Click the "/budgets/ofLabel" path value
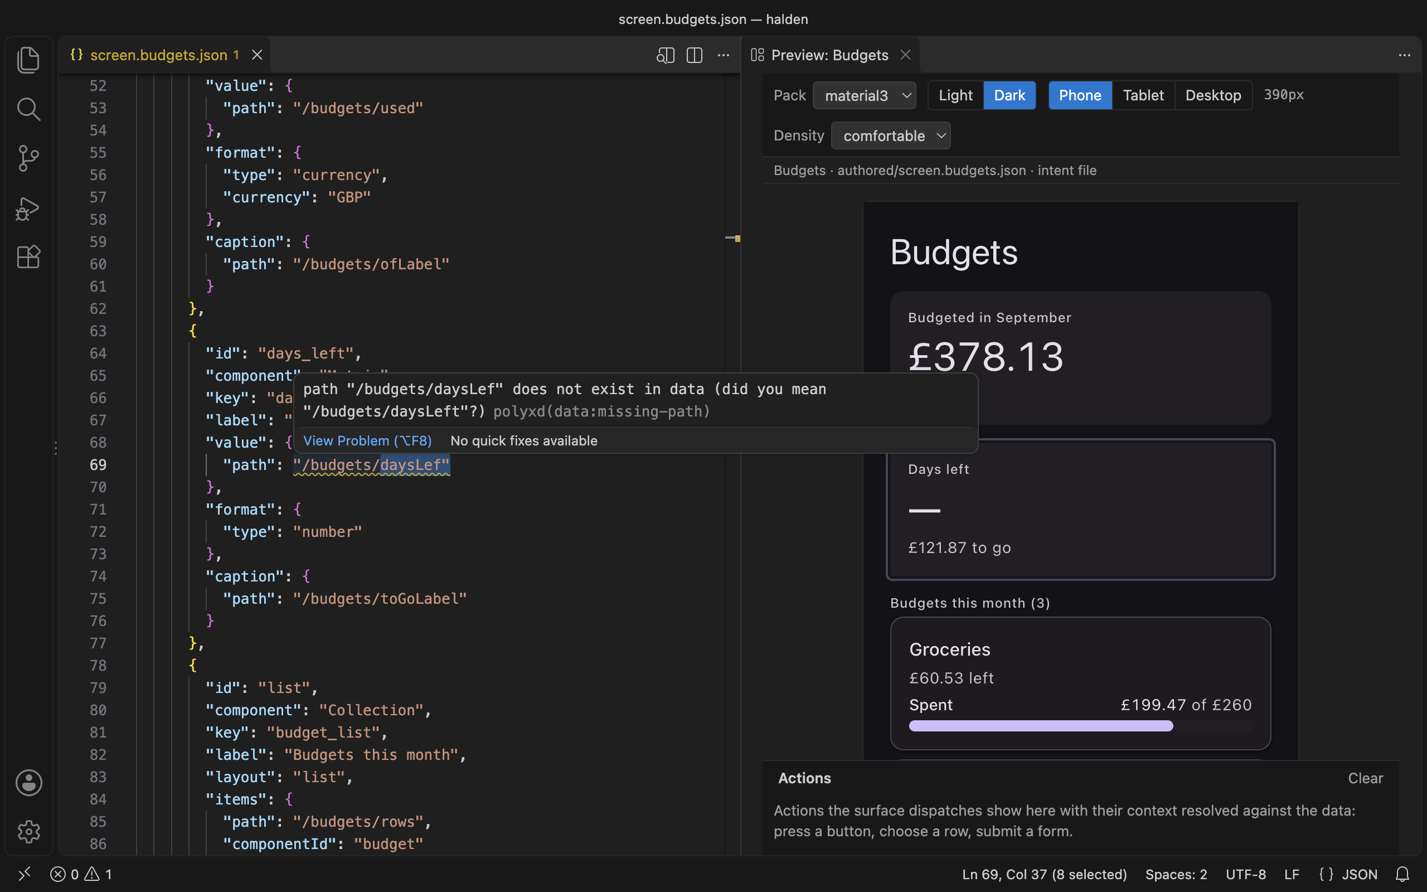This screenshot has width=1427, height=892. (371, 264)
